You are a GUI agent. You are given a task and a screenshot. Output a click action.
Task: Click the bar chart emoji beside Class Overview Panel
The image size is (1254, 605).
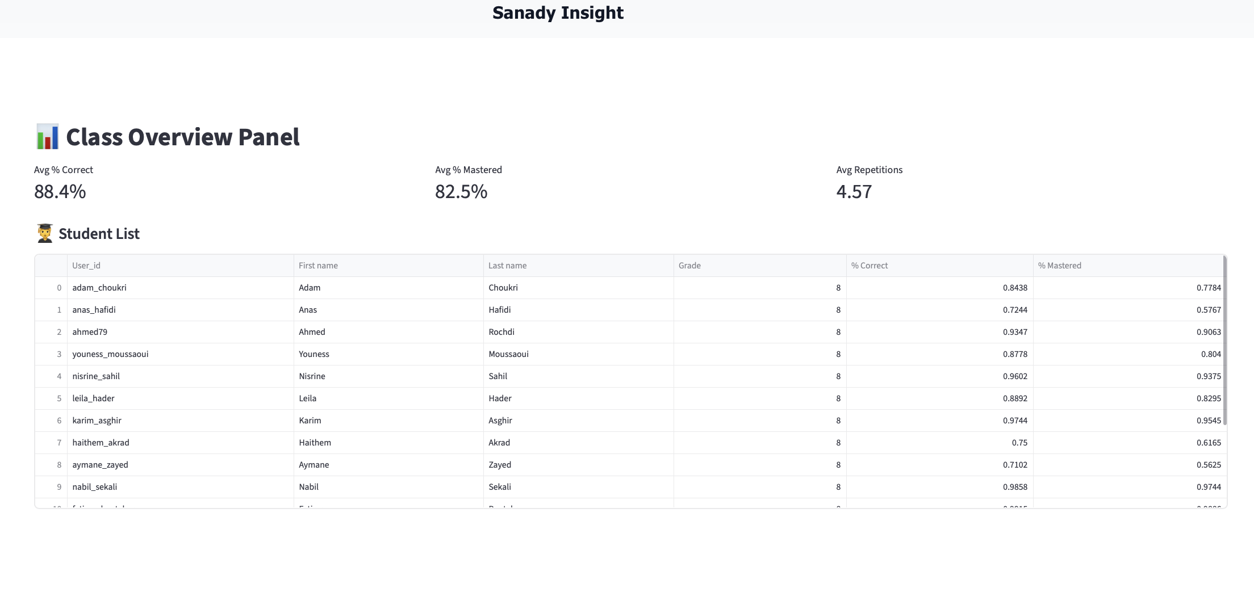[x=47, y=137]
